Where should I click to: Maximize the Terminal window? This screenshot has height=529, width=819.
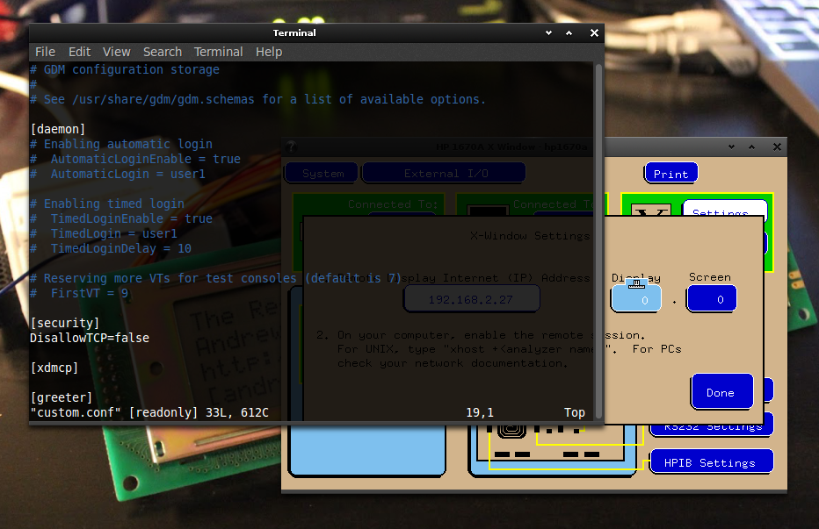coord(569,32)
